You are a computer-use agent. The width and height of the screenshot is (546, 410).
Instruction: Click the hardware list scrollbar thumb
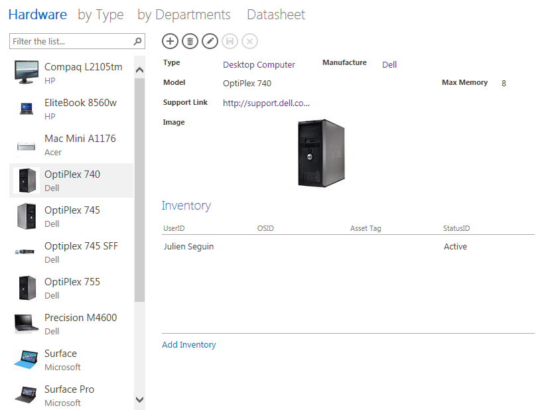pyautogui.click(x=139, y=190)
